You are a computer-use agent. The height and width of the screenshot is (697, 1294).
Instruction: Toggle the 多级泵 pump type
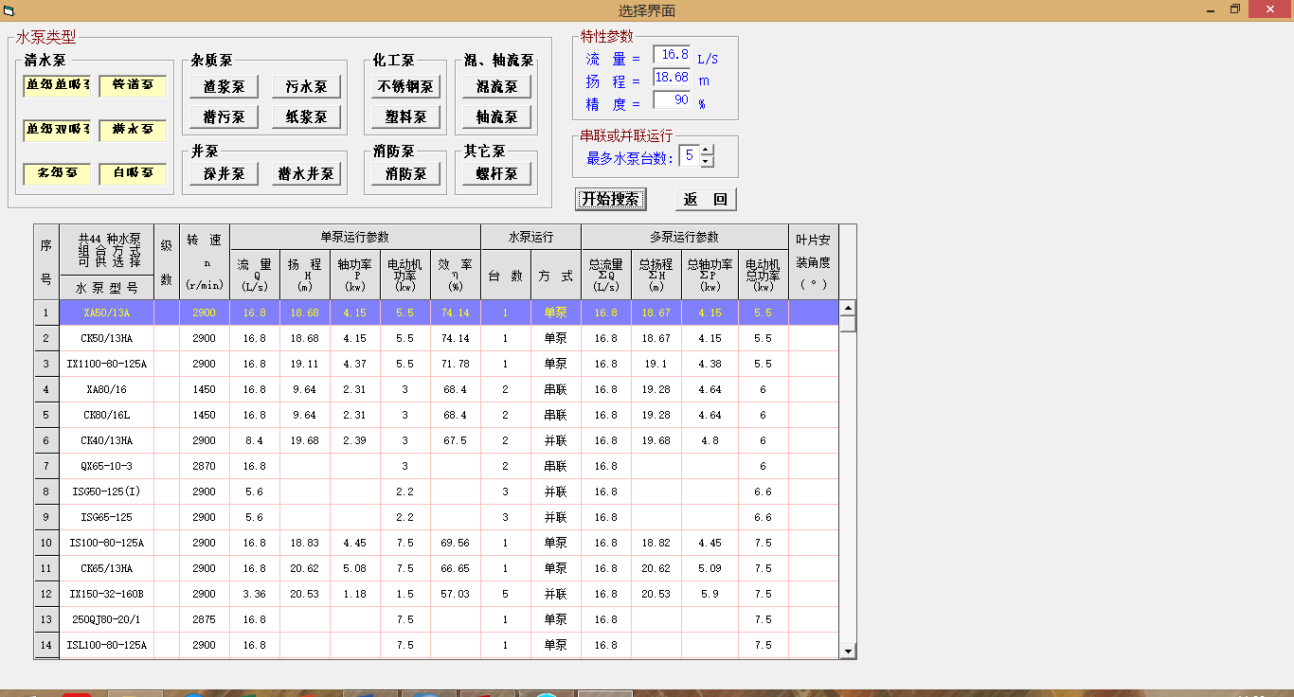point(57,174)
